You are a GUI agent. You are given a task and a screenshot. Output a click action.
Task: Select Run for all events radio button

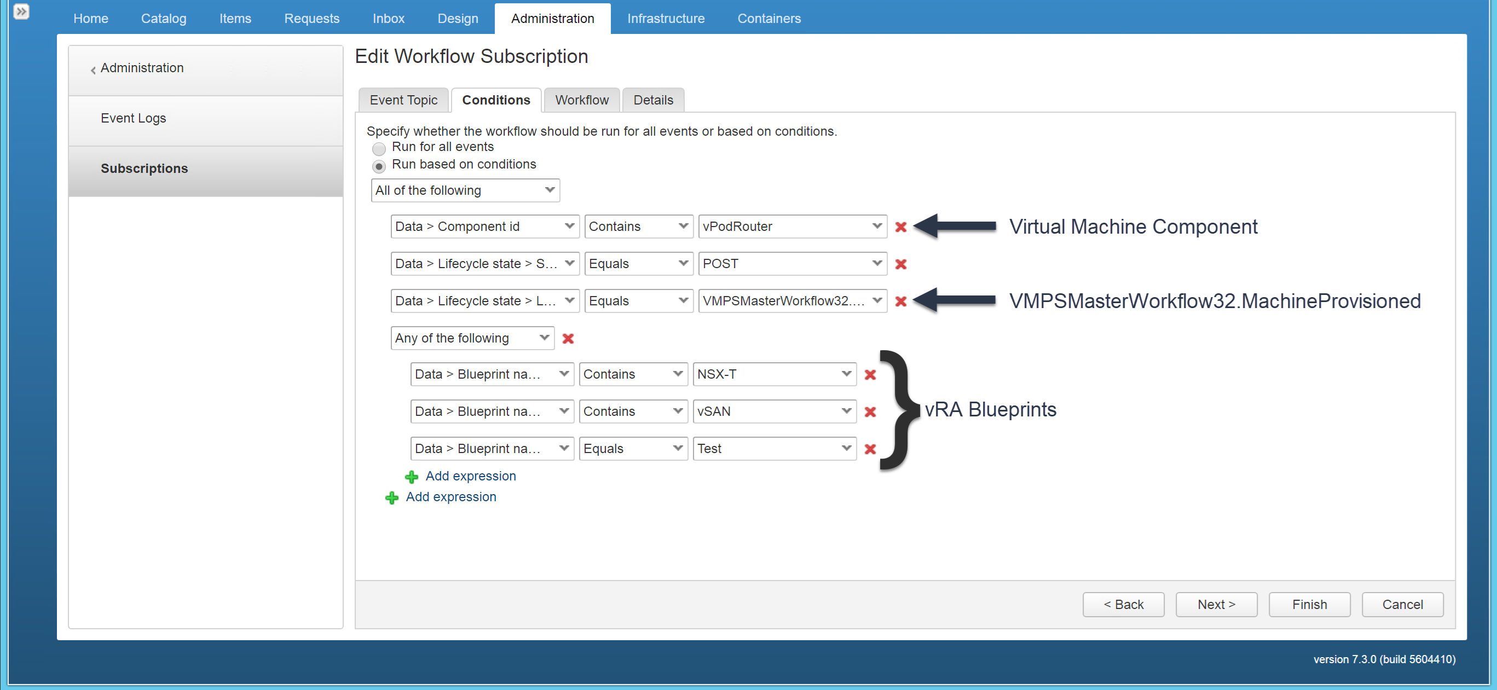coord(380,147)
